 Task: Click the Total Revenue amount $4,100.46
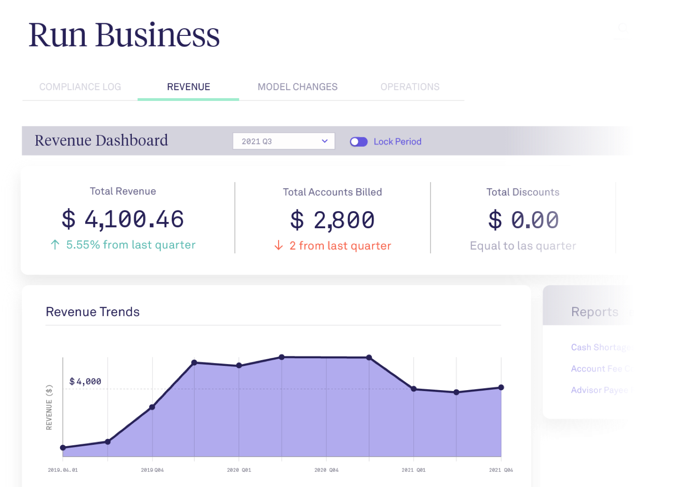(x=123, y=219)
